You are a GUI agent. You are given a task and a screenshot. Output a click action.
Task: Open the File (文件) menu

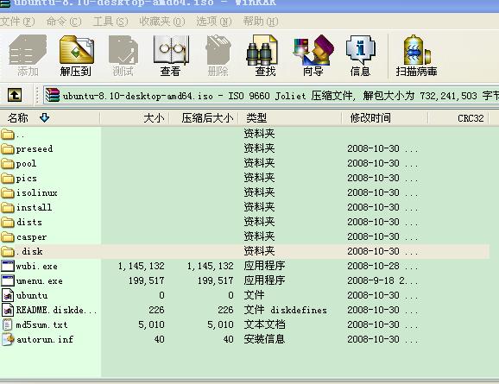17,22
